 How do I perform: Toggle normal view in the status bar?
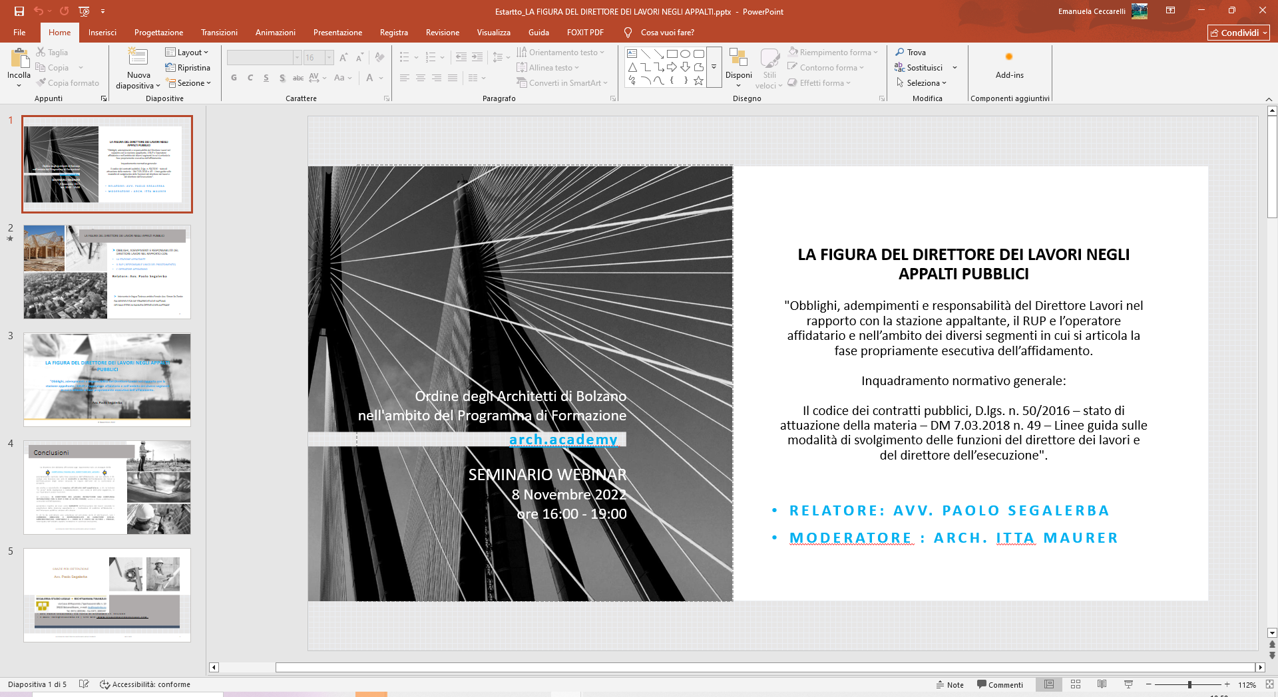click(1049, 684)
